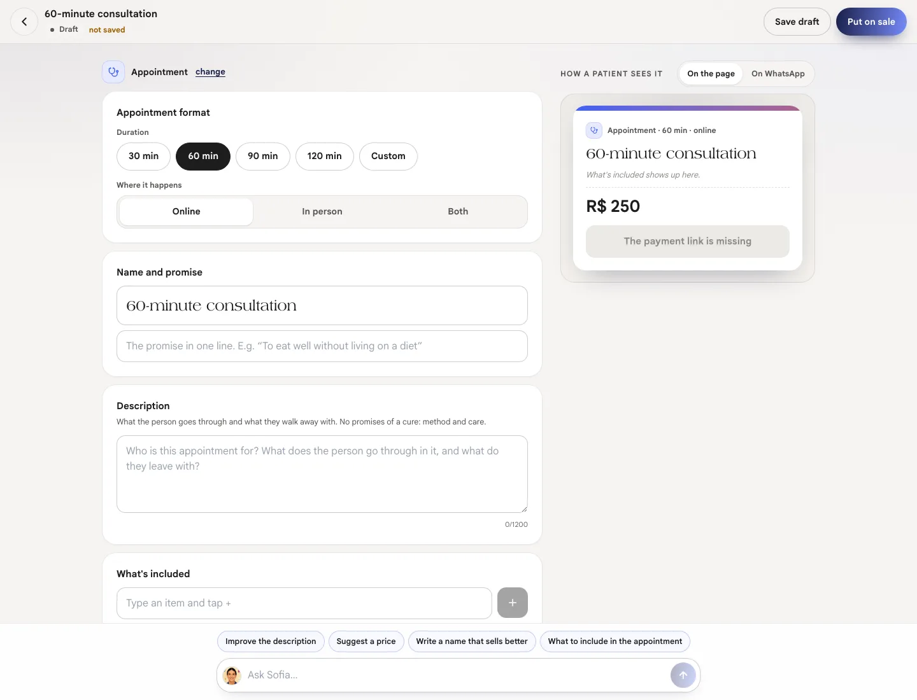This screenshot has height=700, width=917.
Task: Click the R$ 250 price in preview
Action: pos(613,206)
